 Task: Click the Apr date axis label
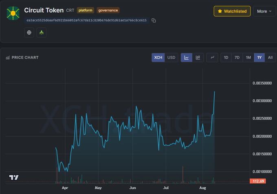[65, 188]
